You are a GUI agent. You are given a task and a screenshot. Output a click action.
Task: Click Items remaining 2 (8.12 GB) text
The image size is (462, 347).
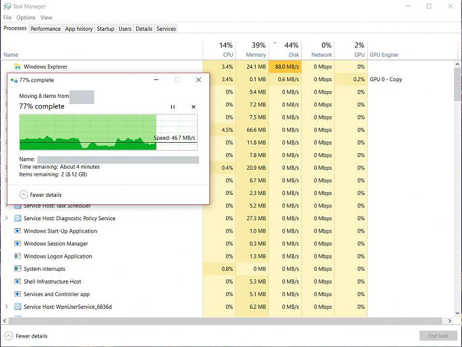[53, 174]
